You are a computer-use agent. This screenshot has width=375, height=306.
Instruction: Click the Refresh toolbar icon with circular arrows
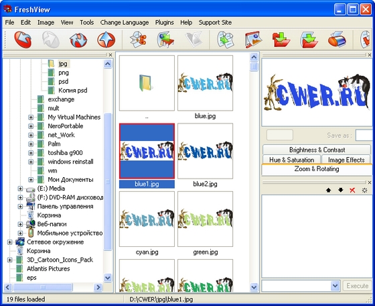[78, 40]
